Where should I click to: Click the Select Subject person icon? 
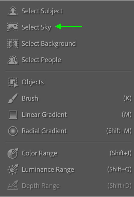13,11
